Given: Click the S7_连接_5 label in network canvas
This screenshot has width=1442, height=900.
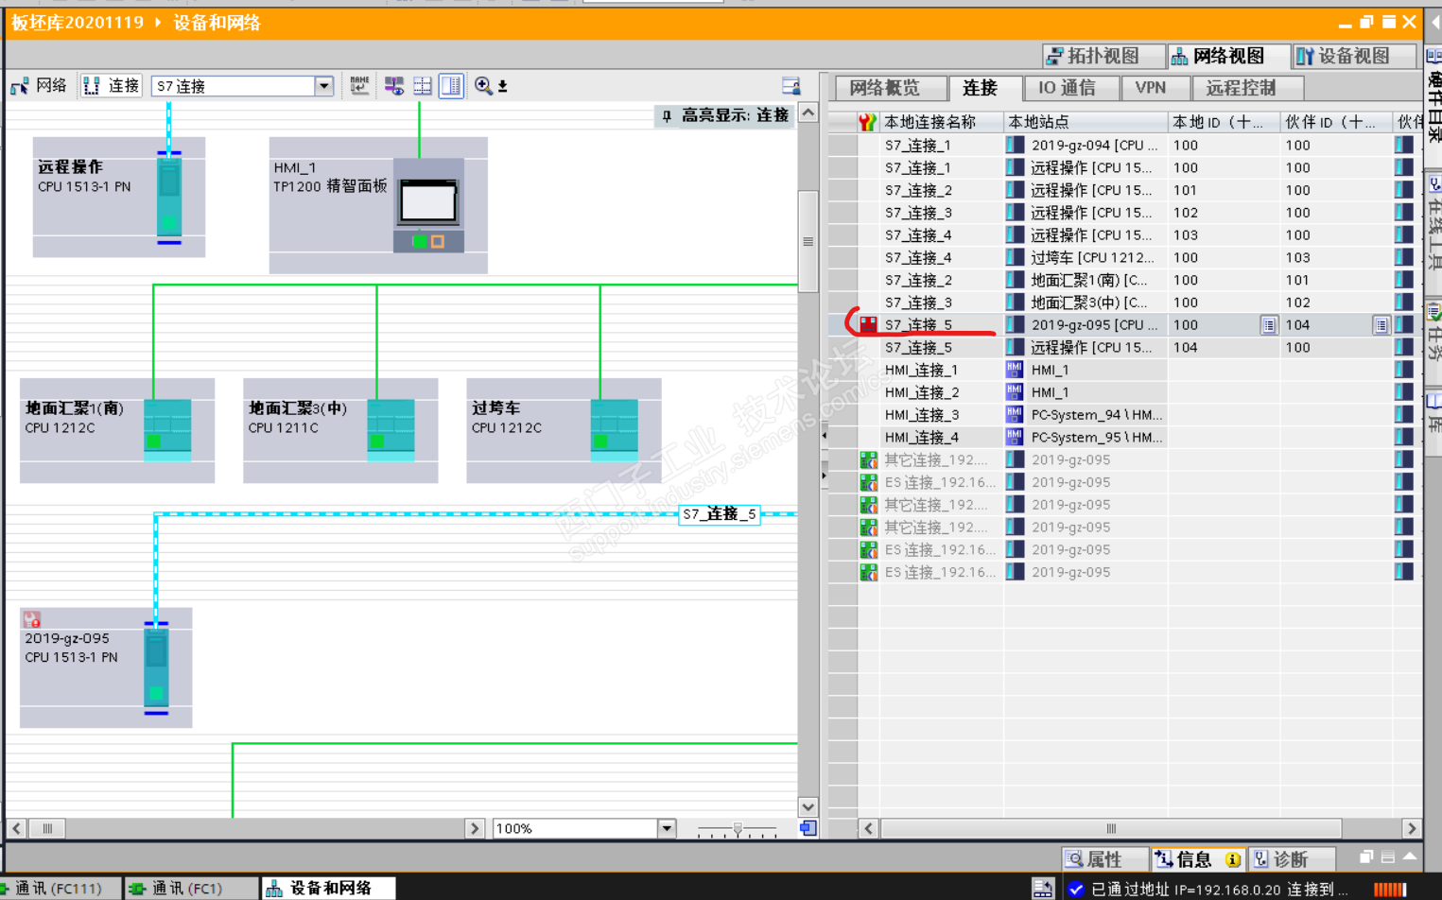Looking at the screenshot, I should click(720, 514).
